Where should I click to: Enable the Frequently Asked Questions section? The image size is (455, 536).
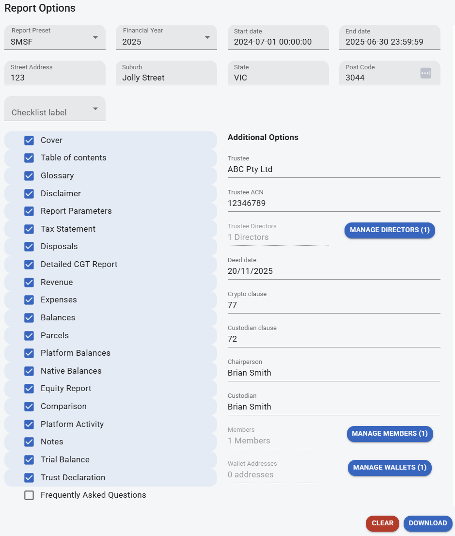29,495
